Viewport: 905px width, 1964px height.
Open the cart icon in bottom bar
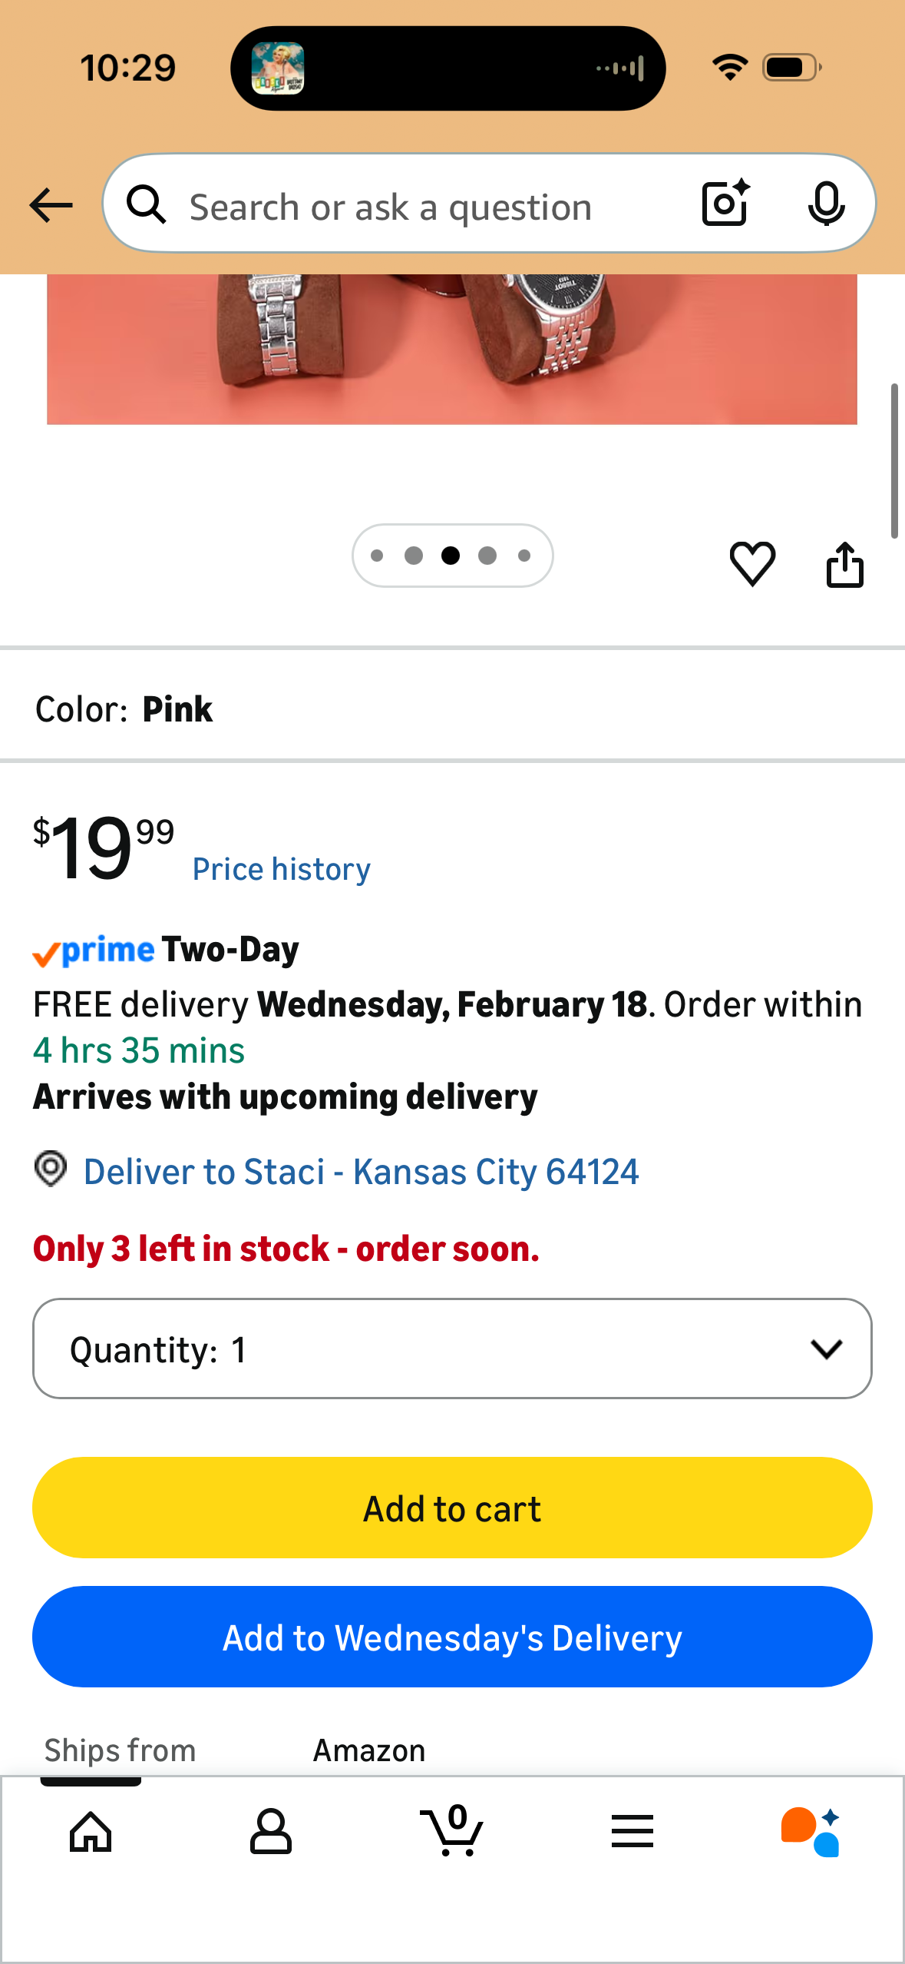pyautogui.click(x=454, y=1830)
